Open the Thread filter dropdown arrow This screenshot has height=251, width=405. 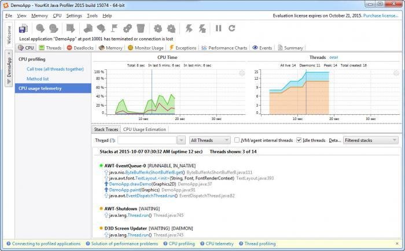(x=181, y=140)
